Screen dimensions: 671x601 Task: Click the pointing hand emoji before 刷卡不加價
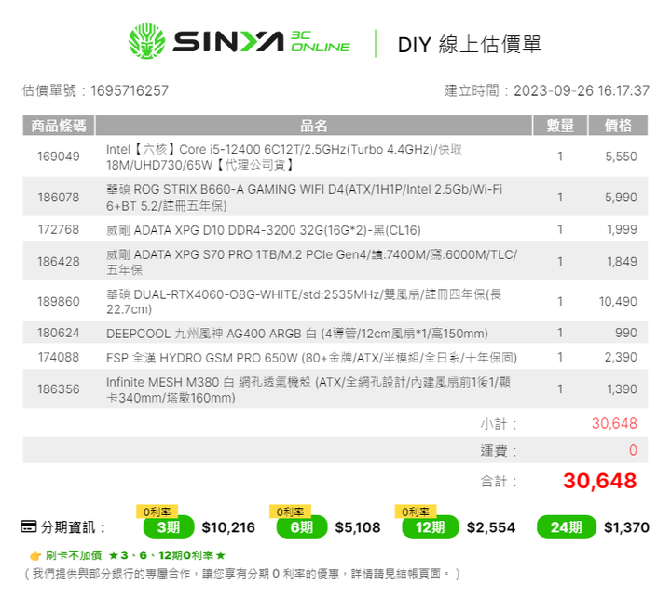tap(35, 555)
